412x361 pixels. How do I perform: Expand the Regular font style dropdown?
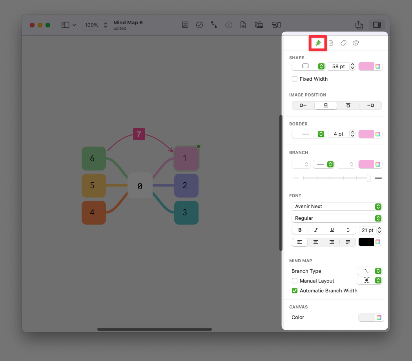click(337, 218)
